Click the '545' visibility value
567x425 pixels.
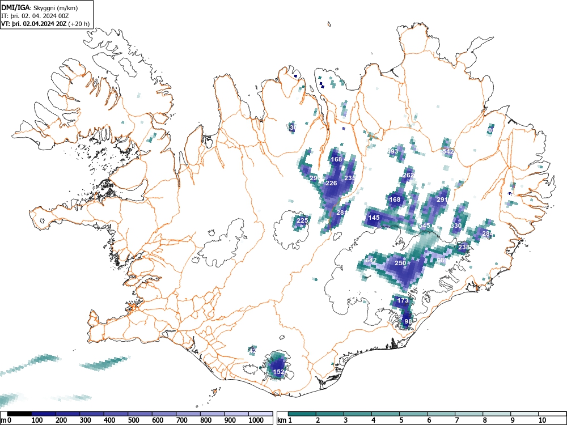click(x=424, y=226)
